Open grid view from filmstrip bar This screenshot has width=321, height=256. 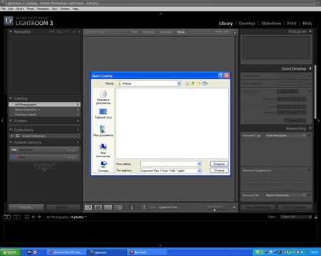pyautogui.click(x=27, y=217)
